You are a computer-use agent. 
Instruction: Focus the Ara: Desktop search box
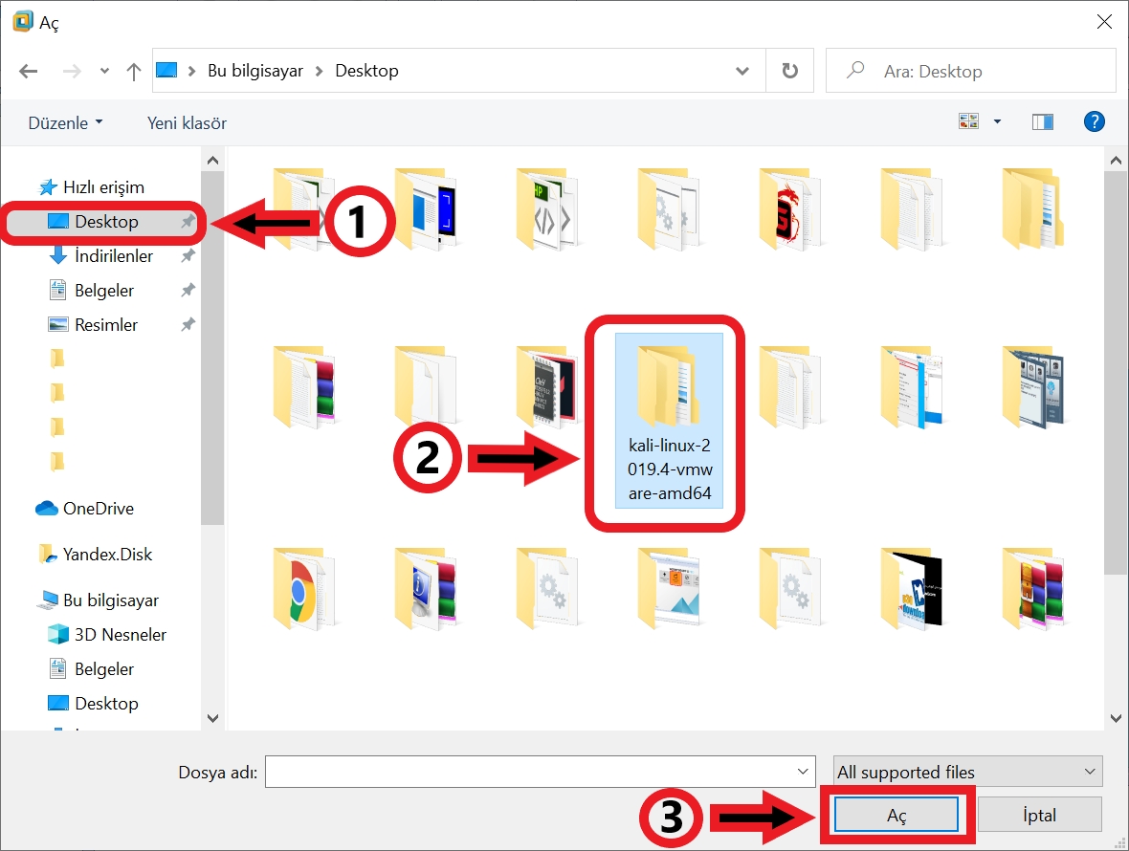(970, 71)
